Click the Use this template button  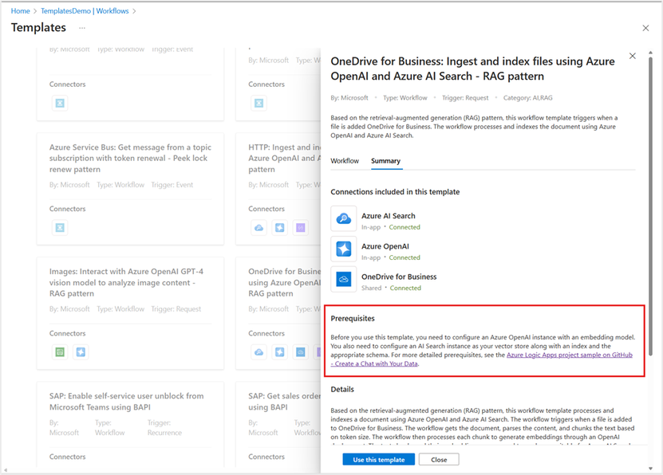coord(379,460)
